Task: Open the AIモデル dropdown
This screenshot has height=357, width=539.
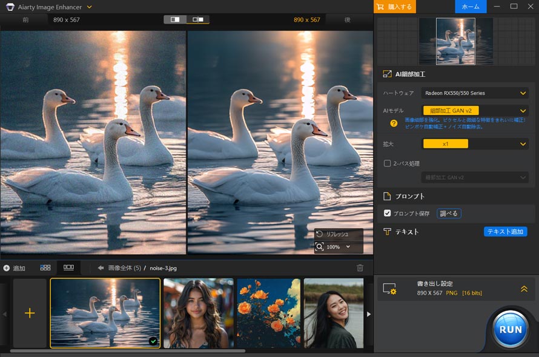Action: (474, 111)
